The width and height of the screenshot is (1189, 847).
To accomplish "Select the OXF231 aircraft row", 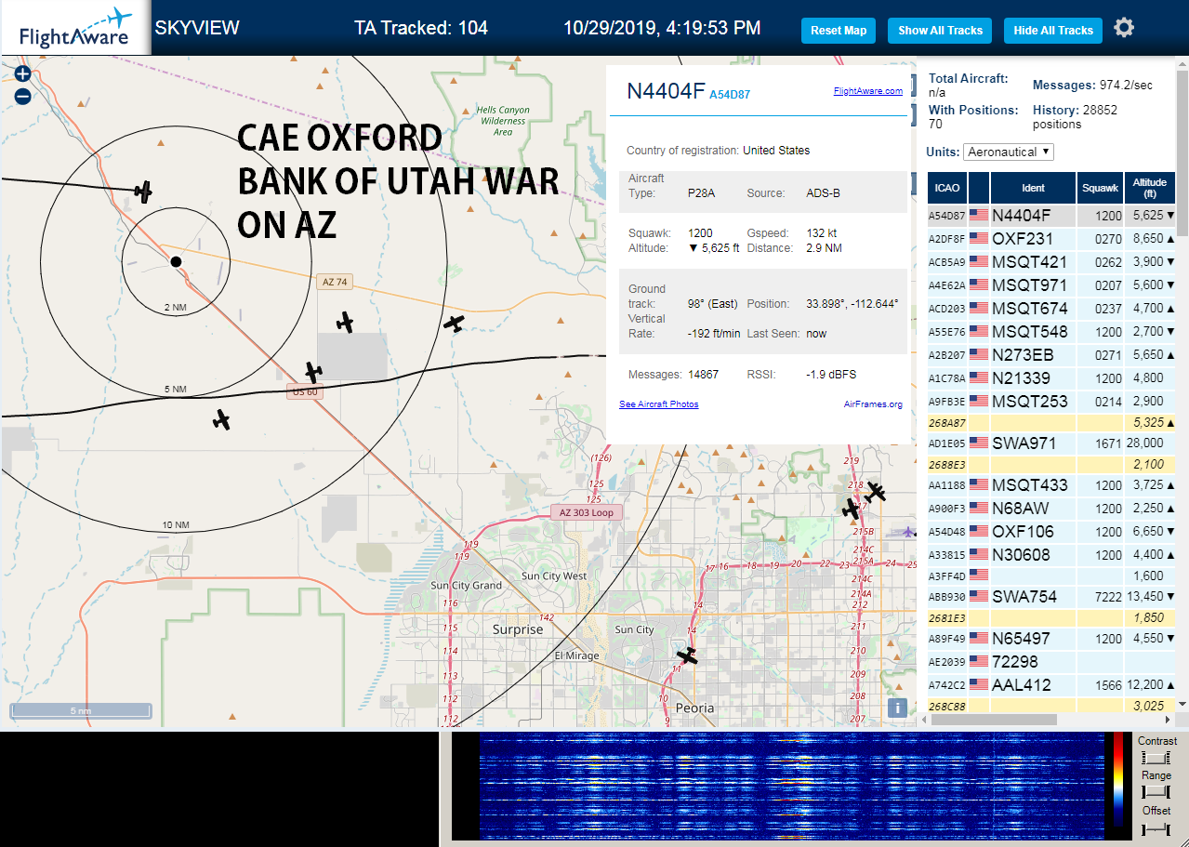I will tap(1051, 238).
